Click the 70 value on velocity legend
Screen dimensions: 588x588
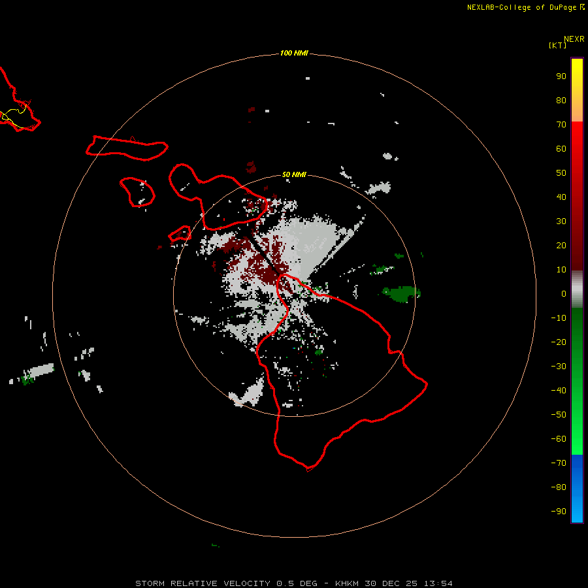pos(561,125)
